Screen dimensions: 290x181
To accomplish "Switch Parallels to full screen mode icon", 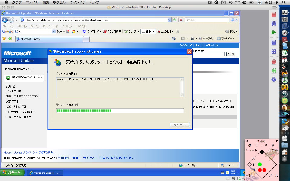I will point(274,42).
